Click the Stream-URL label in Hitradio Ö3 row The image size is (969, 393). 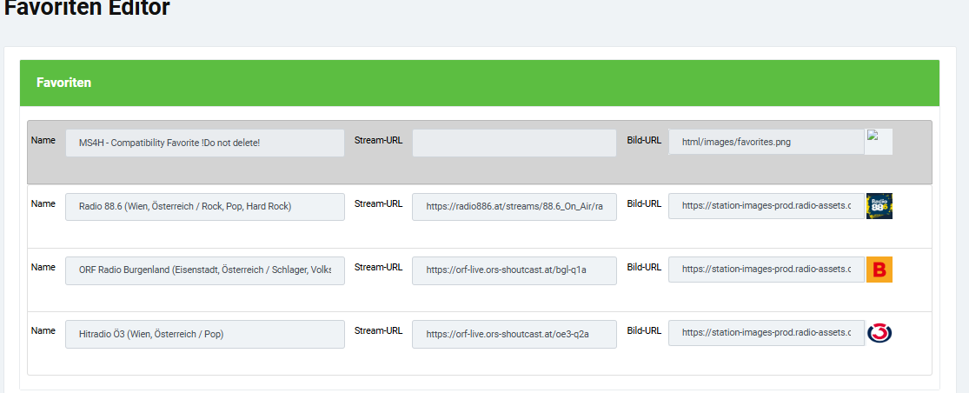[379, 330]
